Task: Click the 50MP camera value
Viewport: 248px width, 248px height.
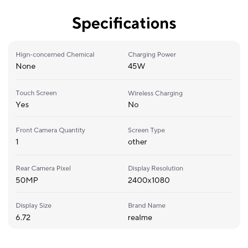Action: 27,180
